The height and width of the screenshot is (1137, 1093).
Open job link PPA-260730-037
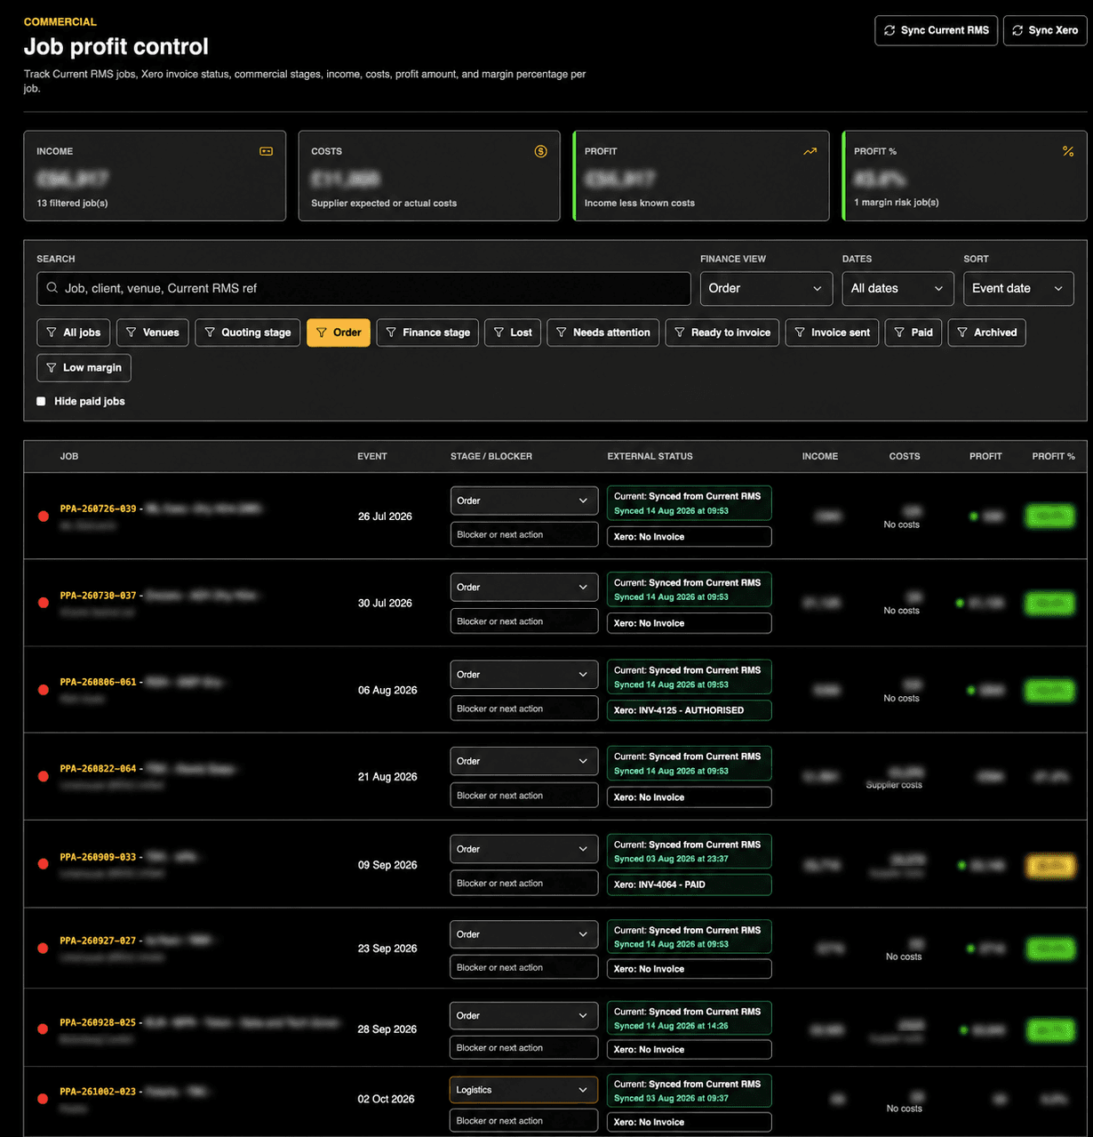(x=99, y=596)
